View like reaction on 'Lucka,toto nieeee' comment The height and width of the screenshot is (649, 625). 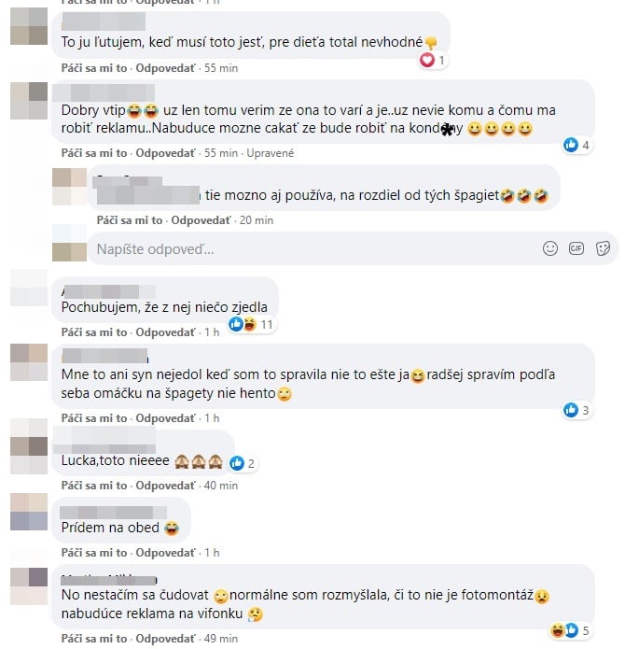tap(243, 463)
